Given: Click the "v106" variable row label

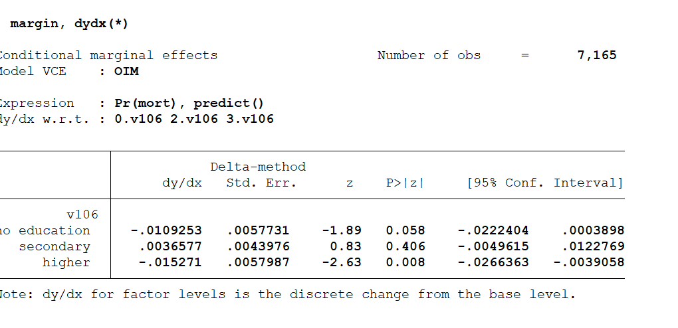Looking at the screenshot, I should click(82, 214).
